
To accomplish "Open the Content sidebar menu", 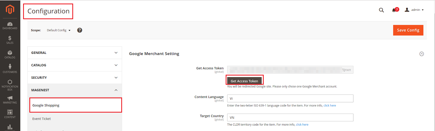I will [x=10, y=114].
